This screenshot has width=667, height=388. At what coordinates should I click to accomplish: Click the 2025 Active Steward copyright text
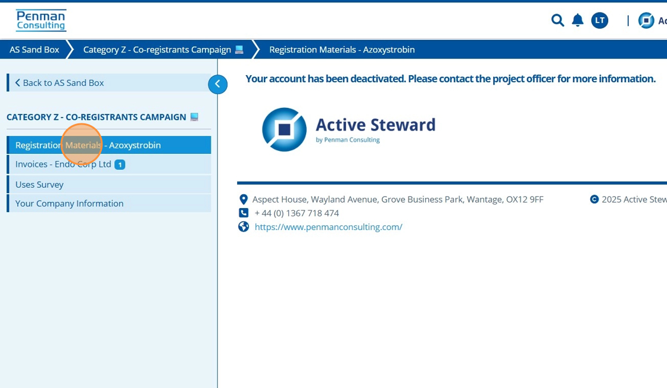click(x=634, y=199)
